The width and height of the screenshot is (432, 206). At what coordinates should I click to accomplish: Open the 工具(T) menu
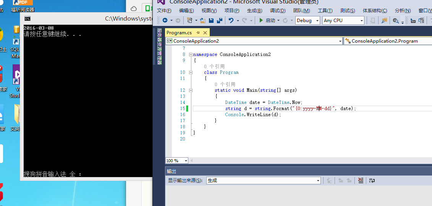(x=325, y=10)
